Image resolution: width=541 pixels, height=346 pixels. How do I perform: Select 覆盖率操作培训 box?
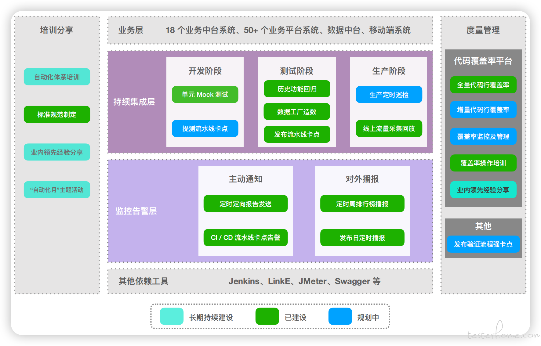483,163
